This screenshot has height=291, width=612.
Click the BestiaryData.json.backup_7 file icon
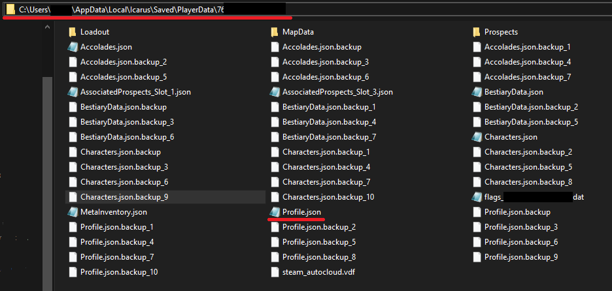click(275, 137)
